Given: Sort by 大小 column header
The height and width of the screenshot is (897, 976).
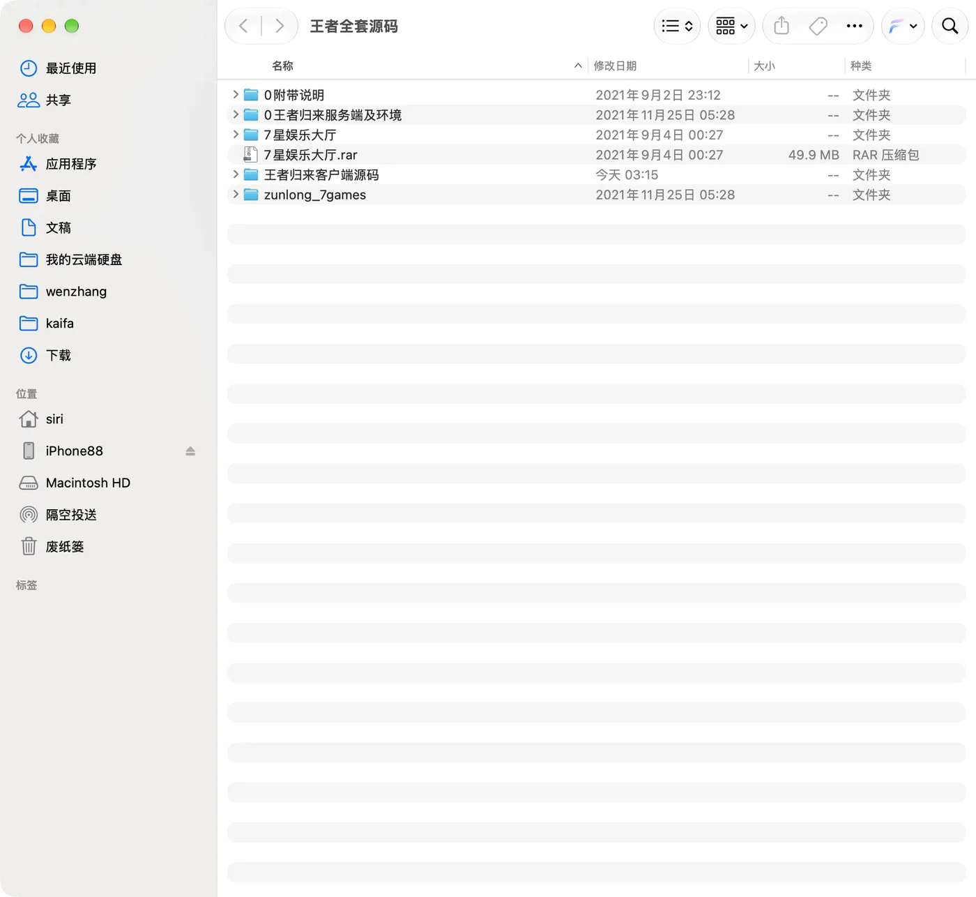Looking at the screenshot, I should [764, 66].
